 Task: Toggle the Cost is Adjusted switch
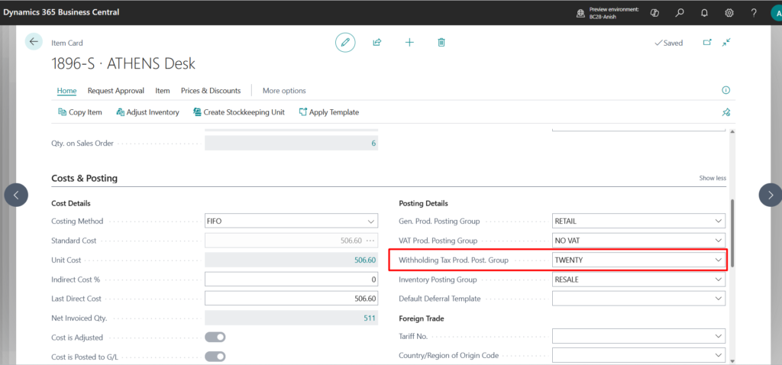coord(215,338)
